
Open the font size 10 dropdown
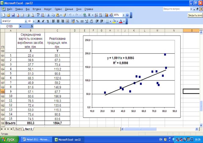coord(34,21)
